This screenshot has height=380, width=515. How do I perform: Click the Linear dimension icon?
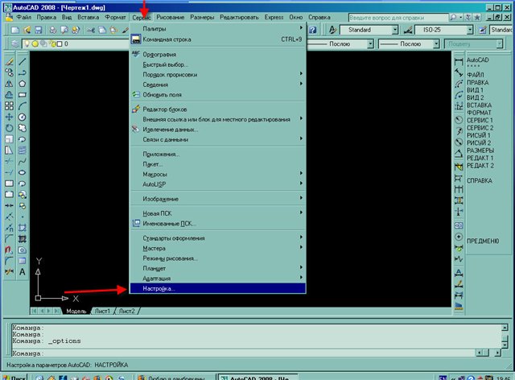pyautogui.click(x=459, y=60)
